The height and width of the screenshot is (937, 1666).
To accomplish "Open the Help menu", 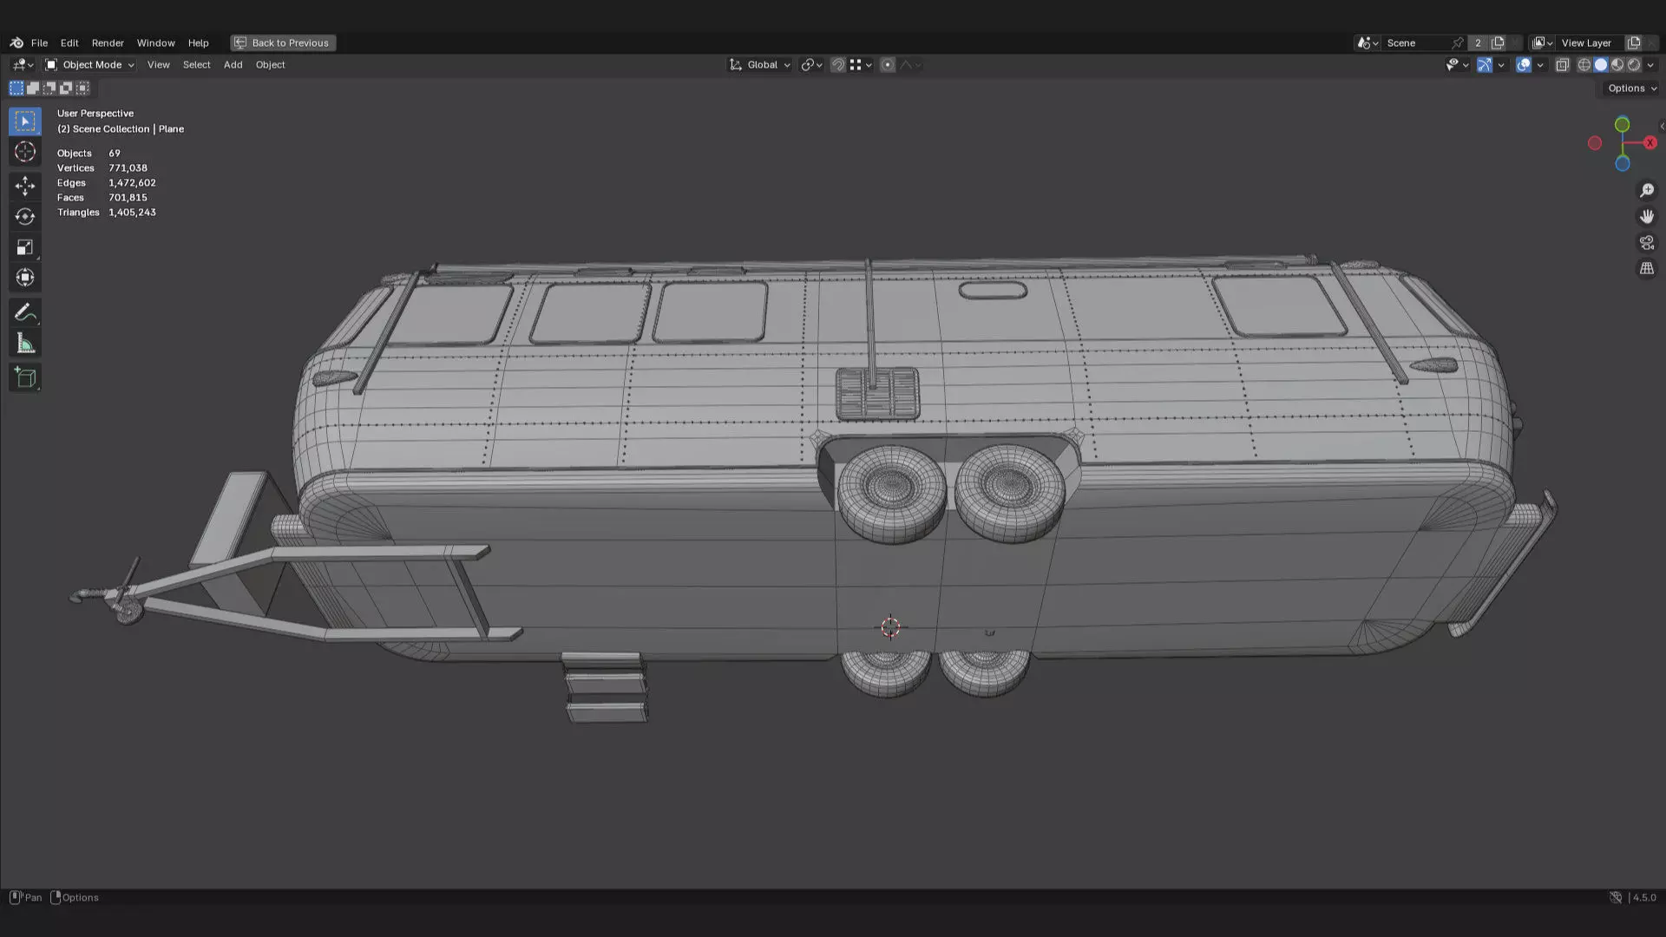I will pyautogui.click(x=198, y=43).
